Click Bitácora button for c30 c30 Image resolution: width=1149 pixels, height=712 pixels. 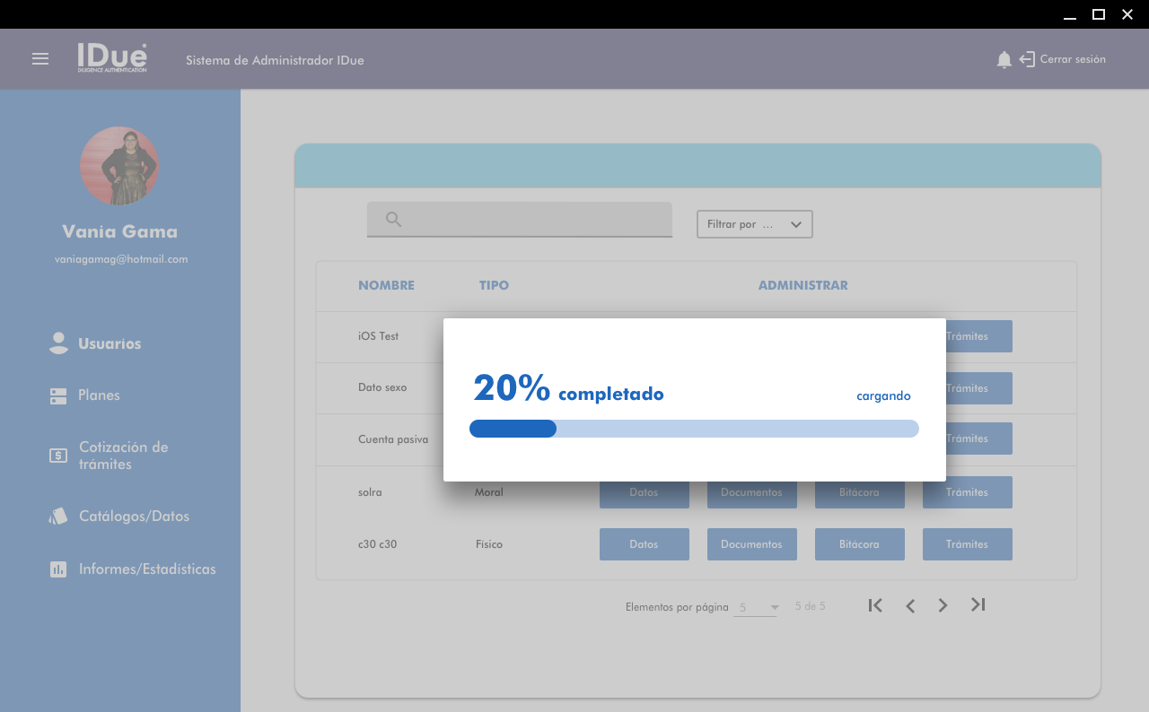tap(859, 544)
